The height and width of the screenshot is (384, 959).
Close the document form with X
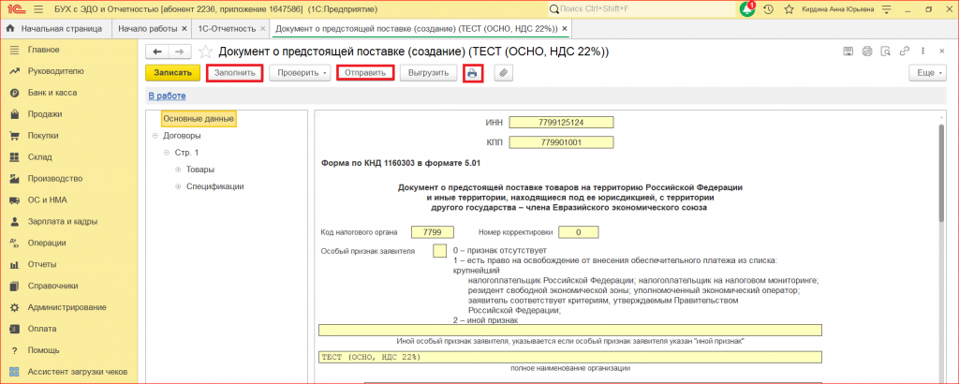point(942,52)
